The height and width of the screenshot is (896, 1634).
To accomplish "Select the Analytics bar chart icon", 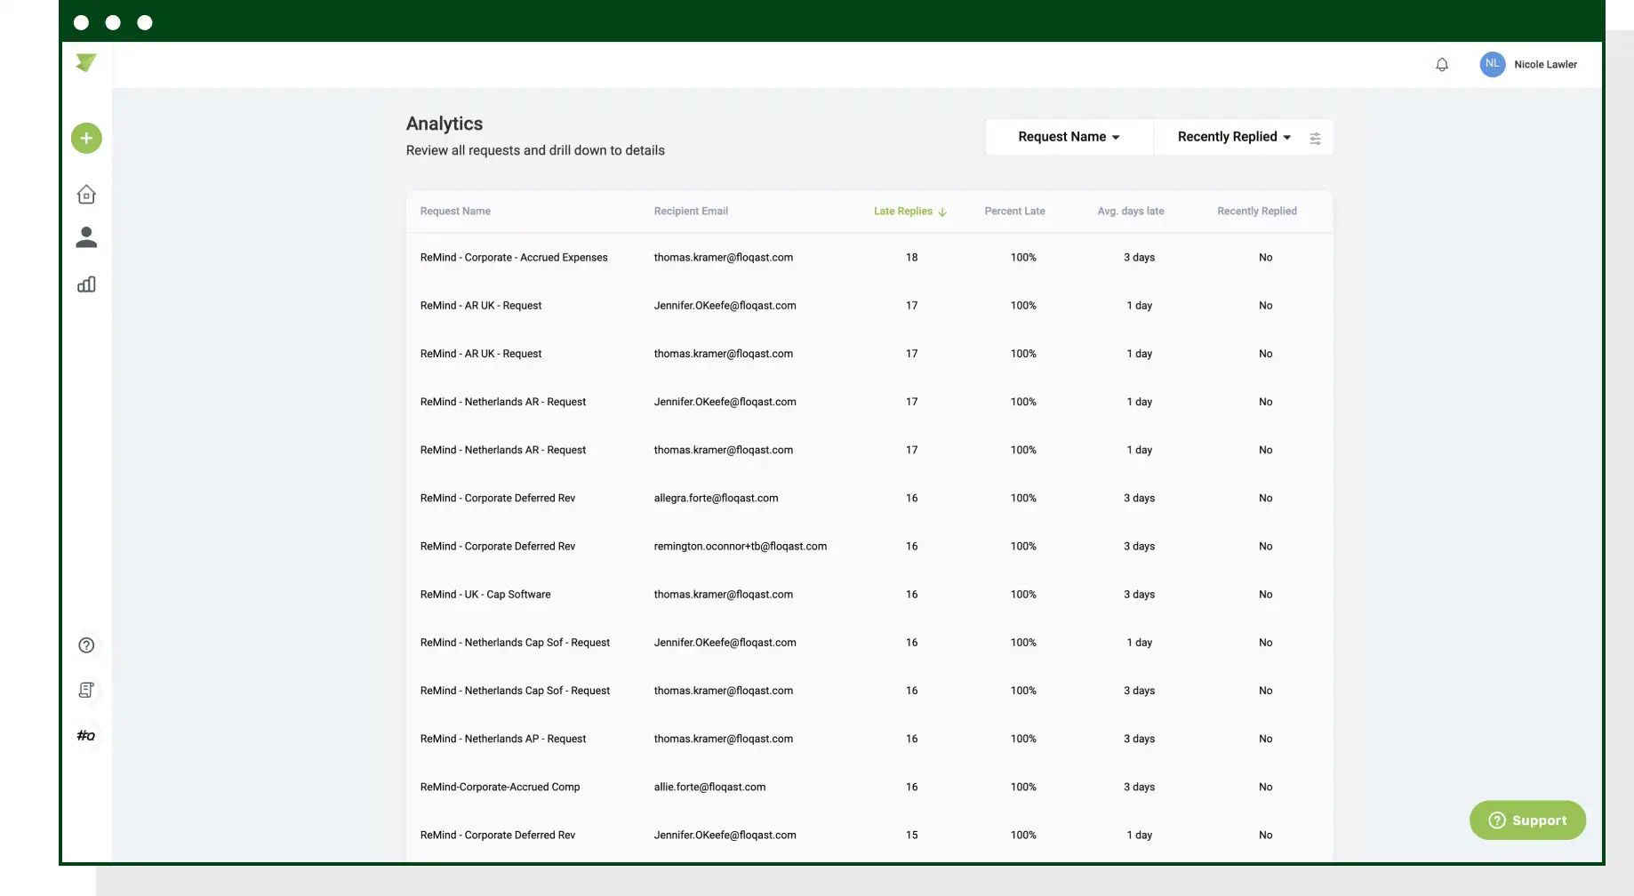I will pyautogui.click(x=86, y=284).
